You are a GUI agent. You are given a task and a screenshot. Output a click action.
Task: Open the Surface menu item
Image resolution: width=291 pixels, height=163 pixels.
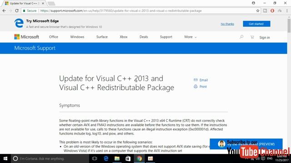tap(102, 37)
